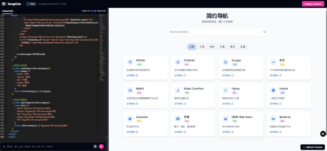Viewport: 327px width, 151px height.
Task: Click external-link icon on Coursera card
Action: coord(137,132)
